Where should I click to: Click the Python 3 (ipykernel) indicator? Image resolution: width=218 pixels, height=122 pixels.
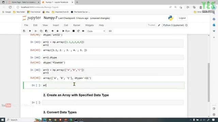click(173, 25)
